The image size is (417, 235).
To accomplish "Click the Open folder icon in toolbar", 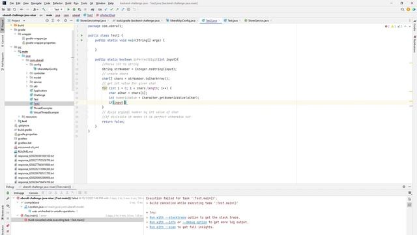I will click(x=3, y=9).
